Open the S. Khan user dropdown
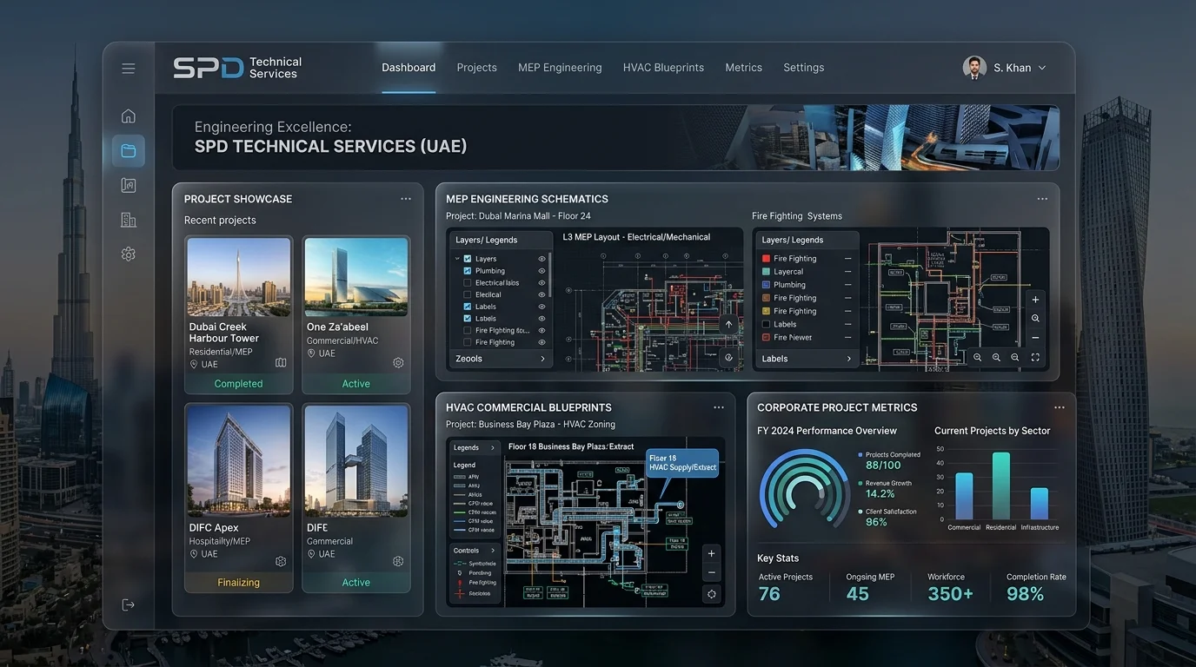This screenshot has height=667, width=1196. pos(1005,68)
